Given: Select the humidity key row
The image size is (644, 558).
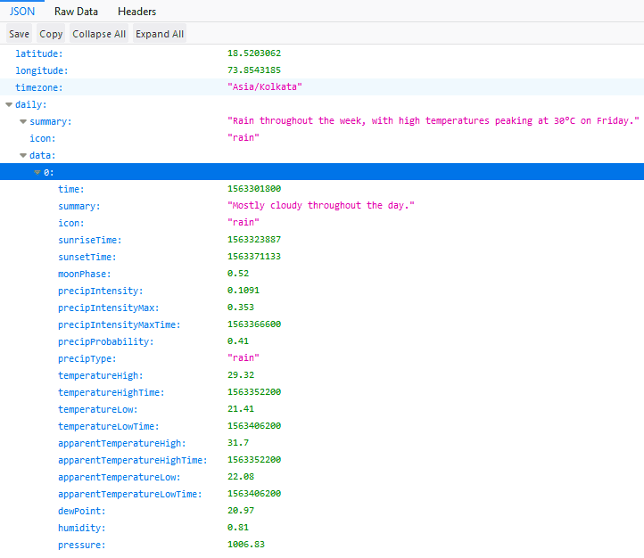Looking at the screenshot, I should pos(81,528).
